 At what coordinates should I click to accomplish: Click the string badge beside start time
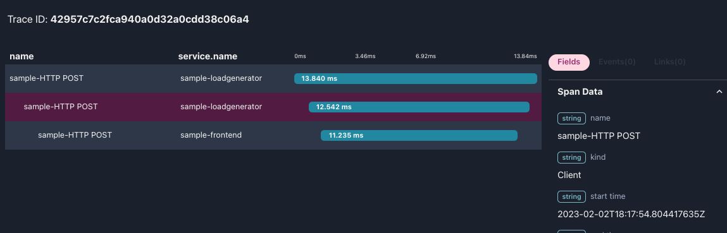point(572,196)
